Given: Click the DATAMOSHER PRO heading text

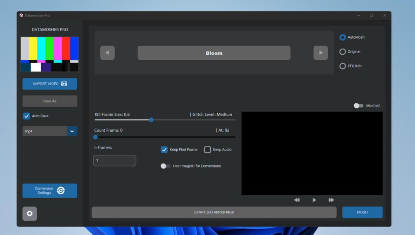Looking at the screenshot, I should coord(50,30).
